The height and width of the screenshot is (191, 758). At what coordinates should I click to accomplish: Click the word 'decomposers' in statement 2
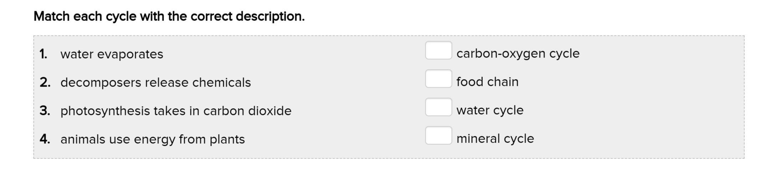coord(101,83)
